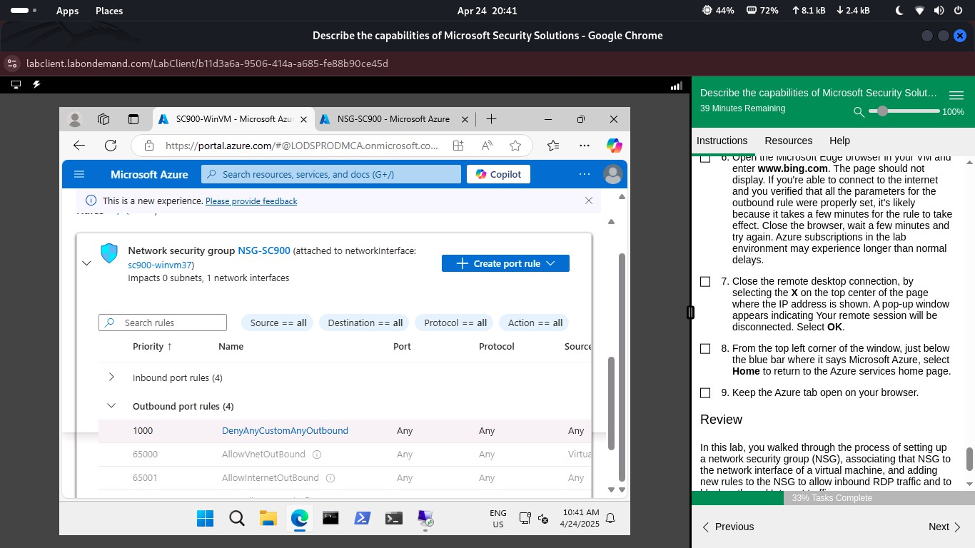Image resolution: width=975 pixels, height=548 pixels.
Task: Open the DenyAnyCustomAnyOutbound rule link
Action: pos(285,431)
